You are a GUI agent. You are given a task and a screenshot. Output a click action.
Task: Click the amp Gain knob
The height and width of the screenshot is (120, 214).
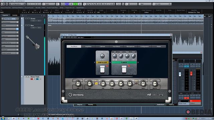click(x=78, y=84)
